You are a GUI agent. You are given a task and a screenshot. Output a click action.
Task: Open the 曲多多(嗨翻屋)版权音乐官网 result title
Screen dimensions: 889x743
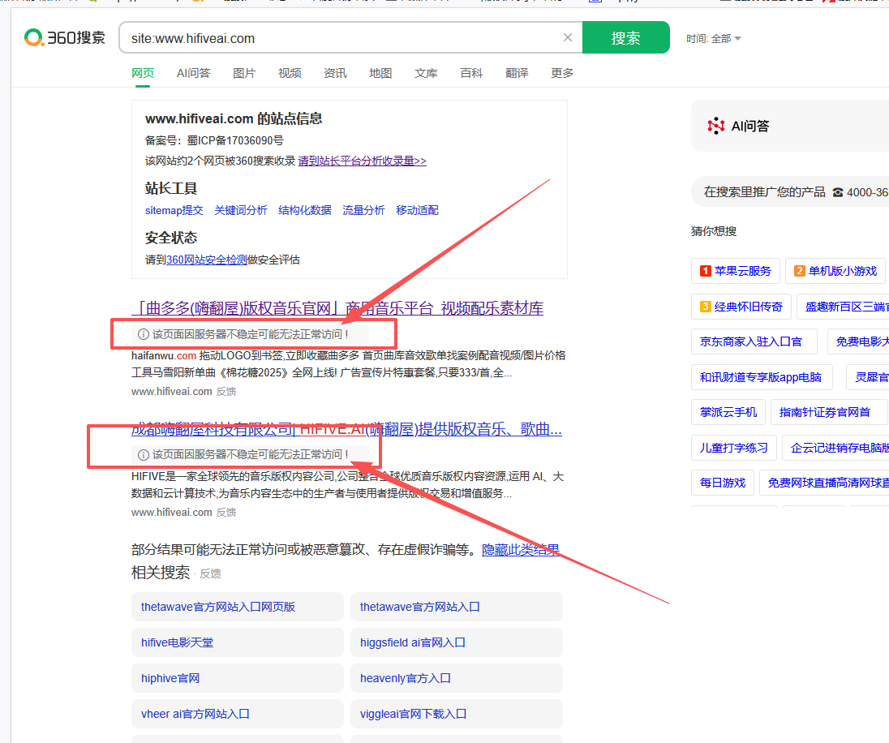pos(337,308)
